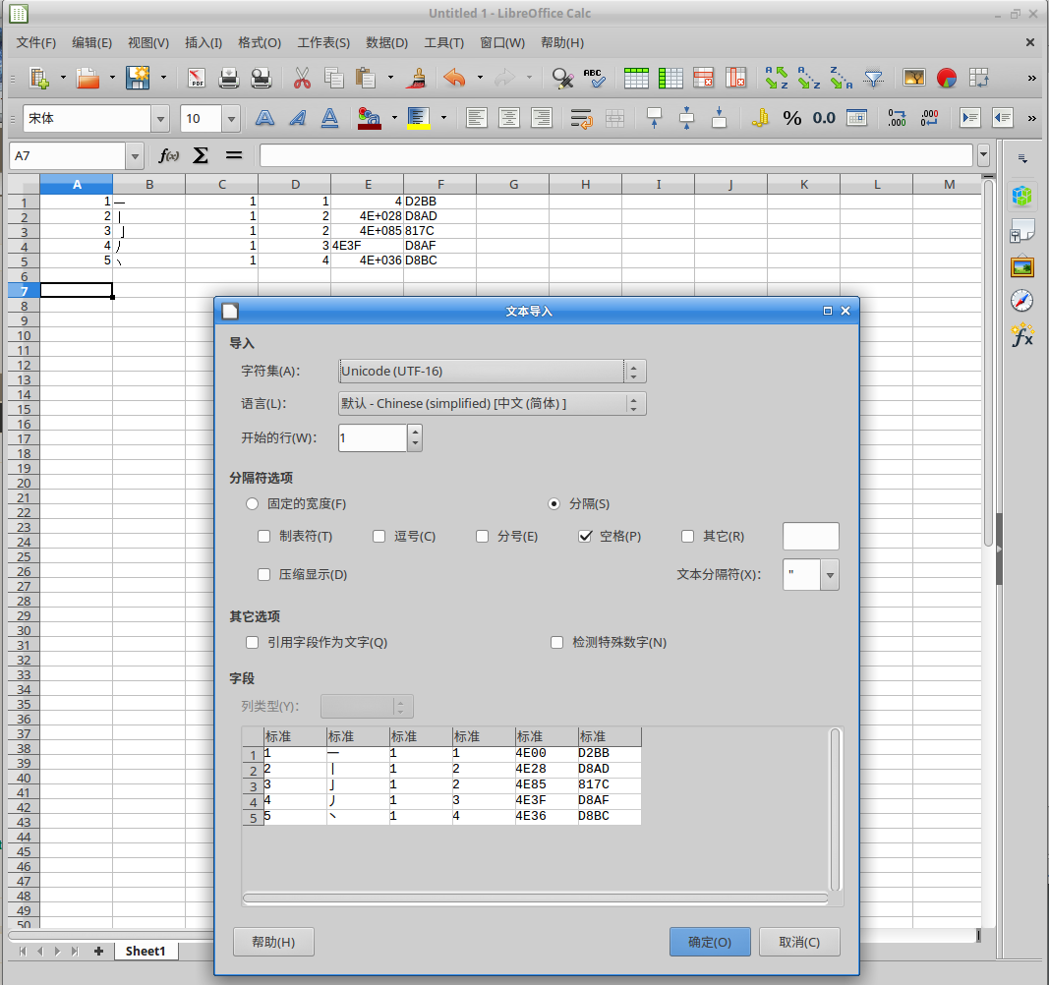Open the Text delimiter (文本分隔符) dropdown
The height and width of the screenshot is (985, 1049).
click(830, 575)
